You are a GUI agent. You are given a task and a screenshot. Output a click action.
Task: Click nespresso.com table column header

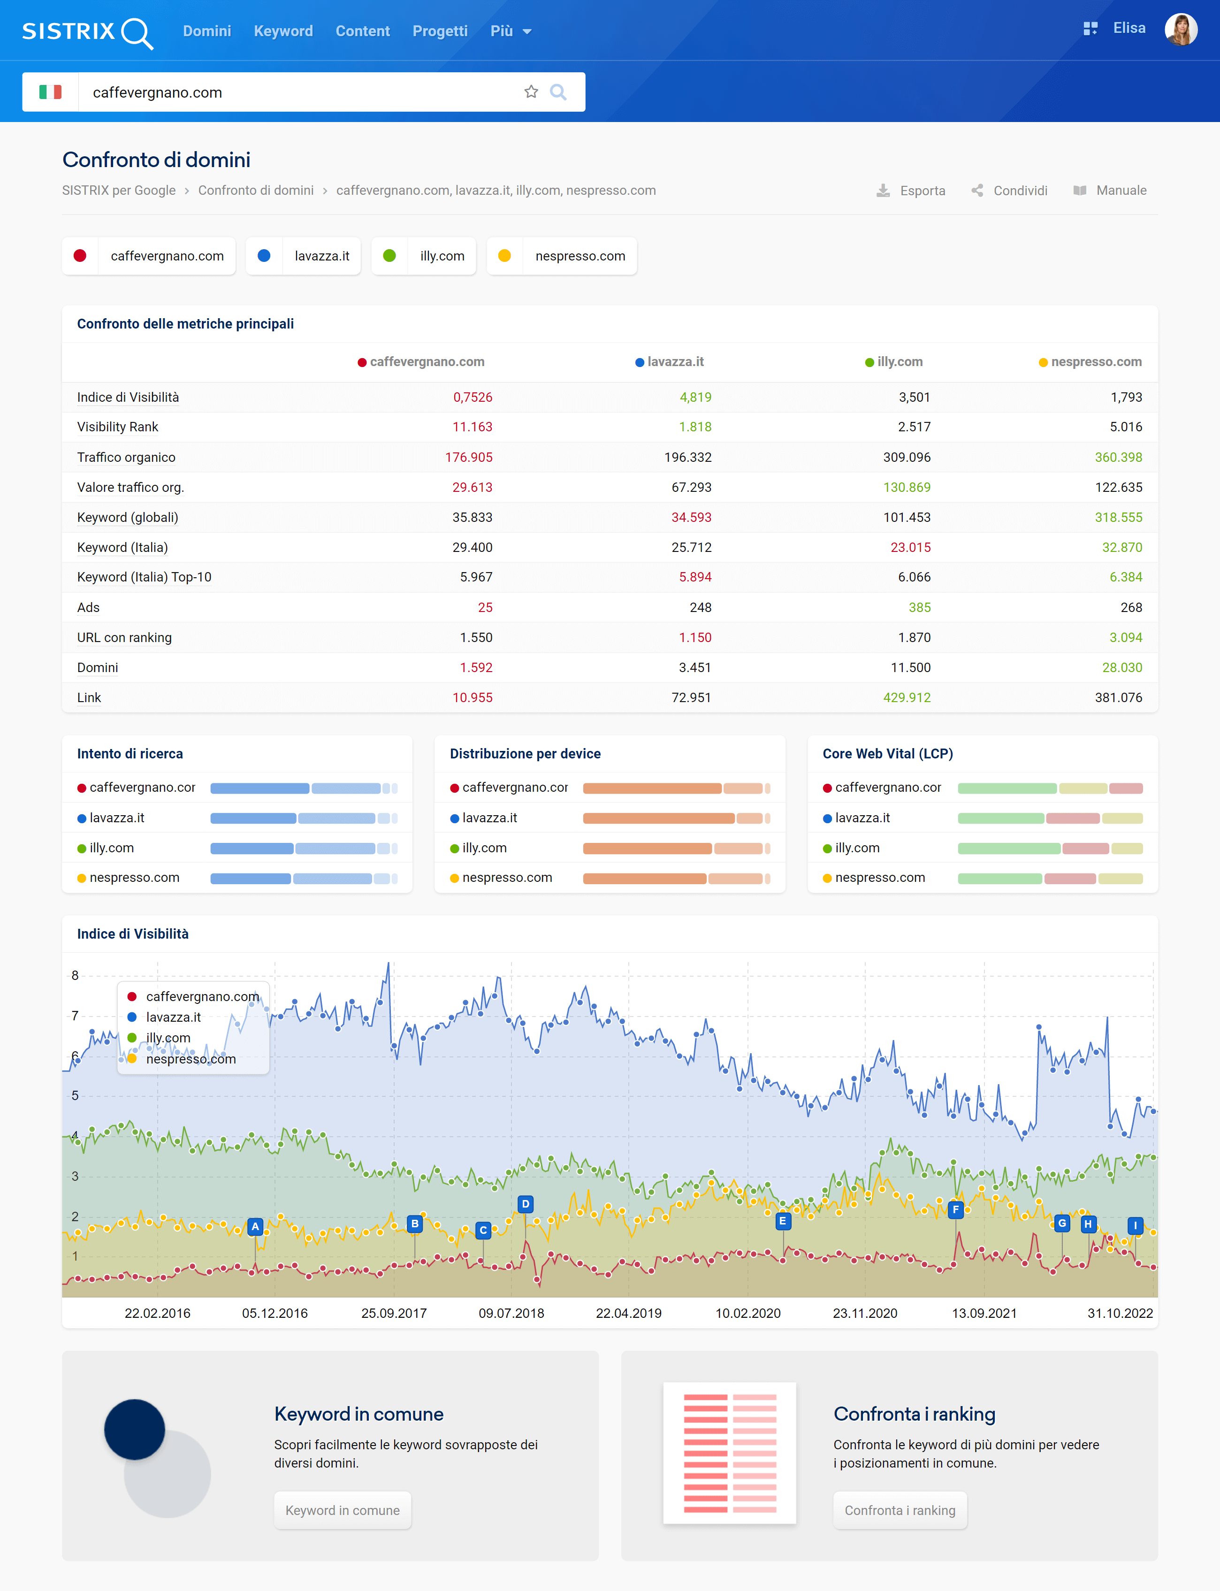(x=1090, y=362)
